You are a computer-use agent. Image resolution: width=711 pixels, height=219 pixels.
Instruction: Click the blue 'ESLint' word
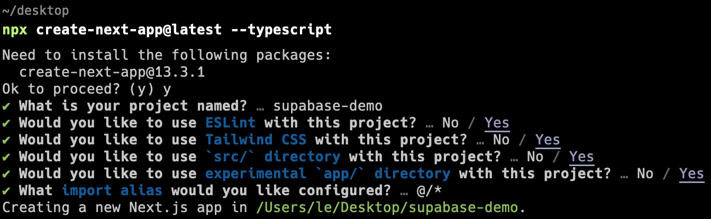[230, 123]
